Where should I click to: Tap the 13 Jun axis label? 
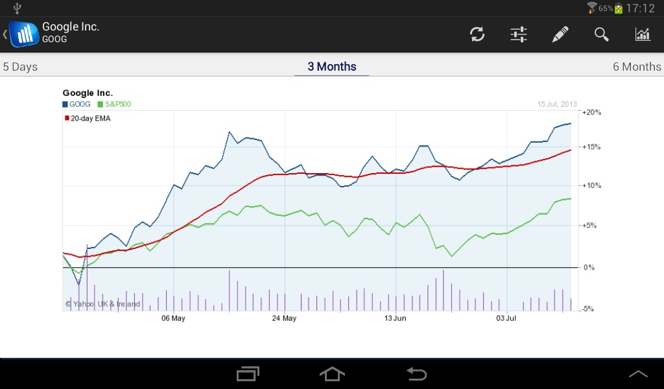click(x=395, y=318)
